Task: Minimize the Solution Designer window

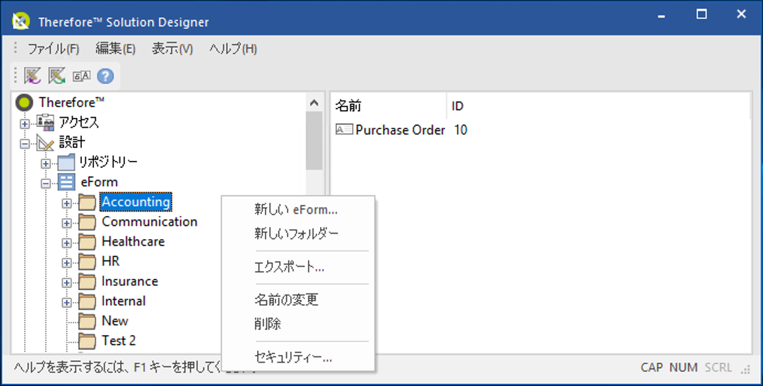Action: click(x=661, y=15)
